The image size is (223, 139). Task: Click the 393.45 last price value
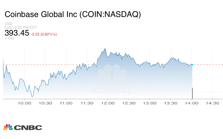(x=17, y=33)
